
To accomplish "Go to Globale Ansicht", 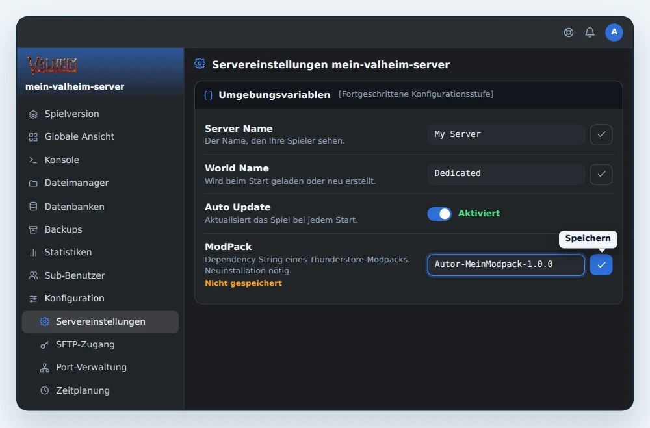I will (100, 137).
